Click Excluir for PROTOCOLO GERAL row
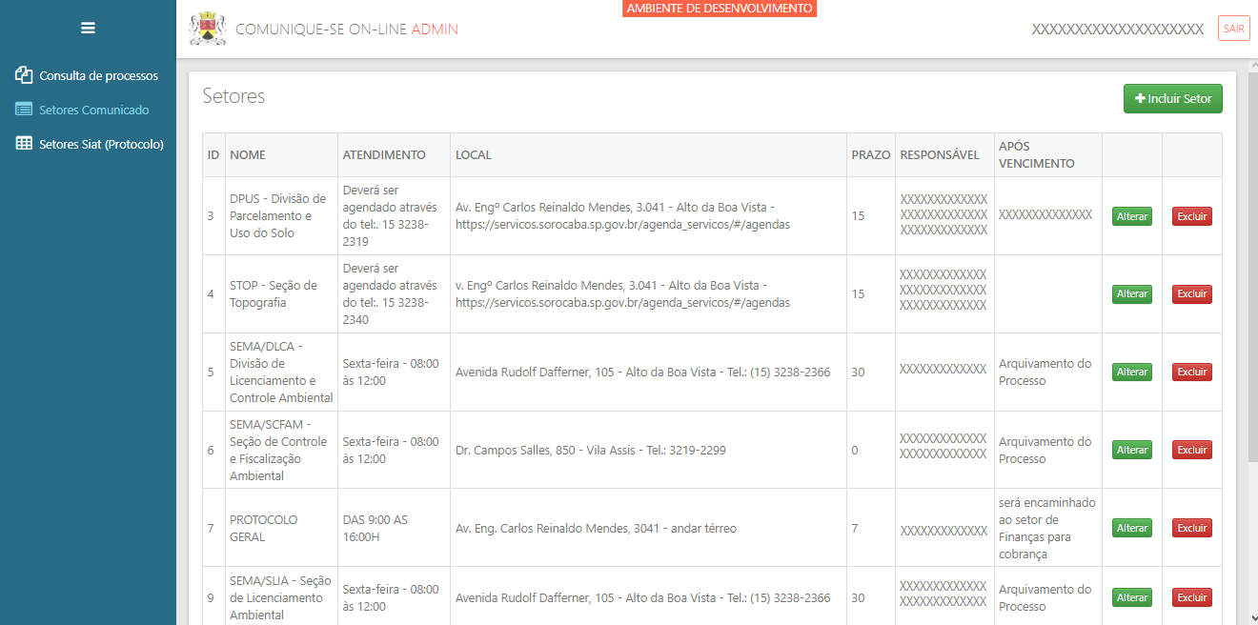 pyautogui.click(x=1192, y=528)
